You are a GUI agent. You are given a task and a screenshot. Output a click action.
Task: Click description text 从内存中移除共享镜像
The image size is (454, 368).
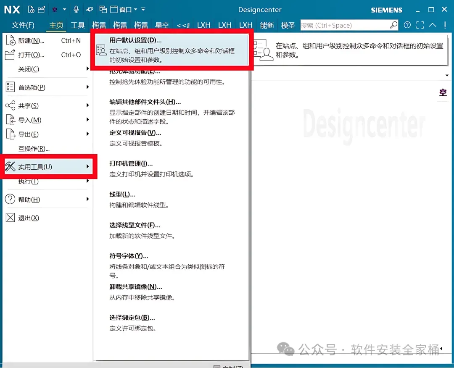tap(142, 297)
